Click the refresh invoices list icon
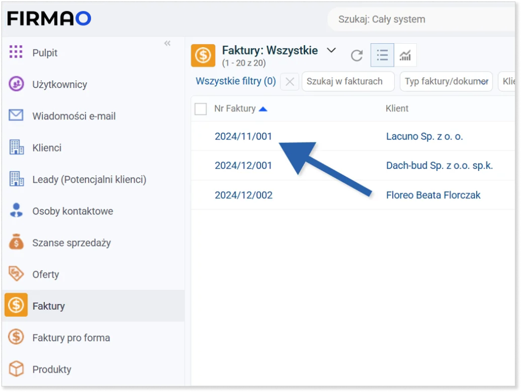This screenshot has width=521, height=392. (x=357, y=55)
